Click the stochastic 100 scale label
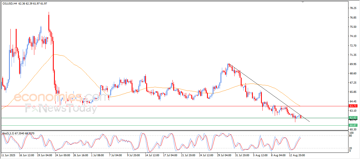 [x=351, y=132]
